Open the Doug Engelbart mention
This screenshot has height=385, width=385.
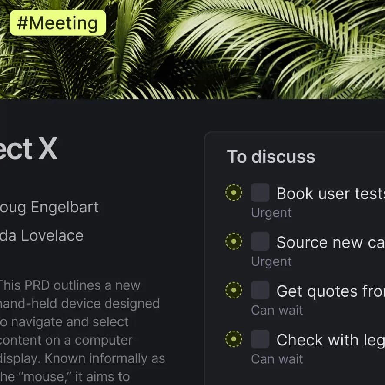(x=50, y=207)
